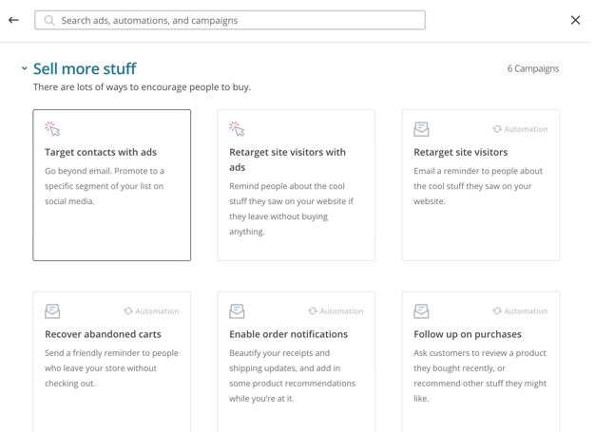Click envelope icon on Retarget site visitors card
Screen dimensions: 595x432
[421, 129]
